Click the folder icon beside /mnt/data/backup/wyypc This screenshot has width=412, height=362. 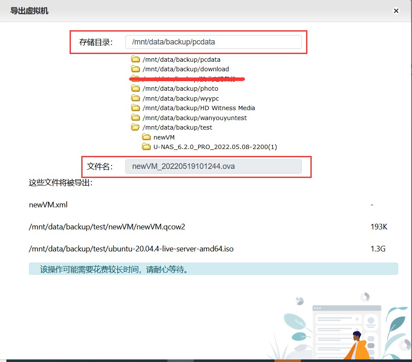[136, 98]
